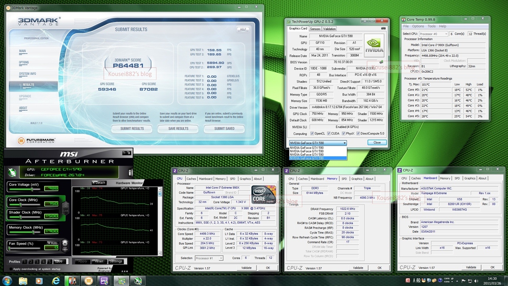Switch to MSI Afterburner taskbar icon
The width and height of the screenshot is (508, 286).
(138, 281)
